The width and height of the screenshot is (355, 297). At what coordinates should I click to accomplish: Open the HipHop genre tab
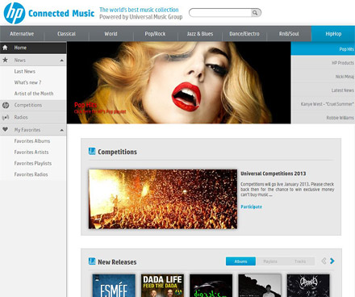[333, 34]
